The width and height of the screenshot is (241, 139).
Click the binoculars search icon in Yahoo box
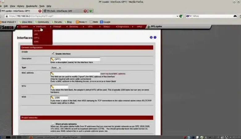(235, 16)
